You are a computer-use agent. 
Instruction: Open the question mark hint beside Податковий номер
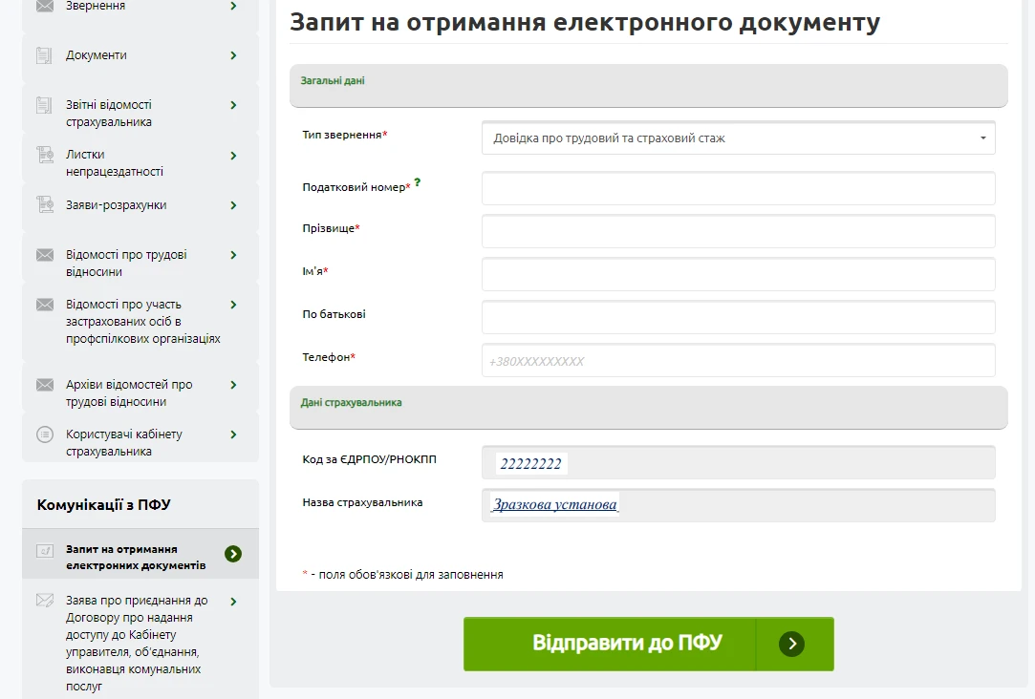click(418, 183)
